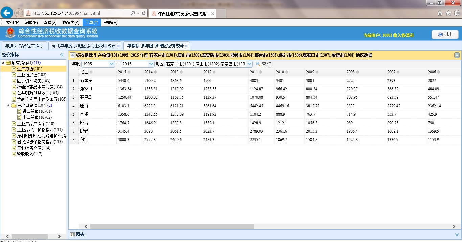Collapse the data panel using top-right arrow

coord(457,55)
